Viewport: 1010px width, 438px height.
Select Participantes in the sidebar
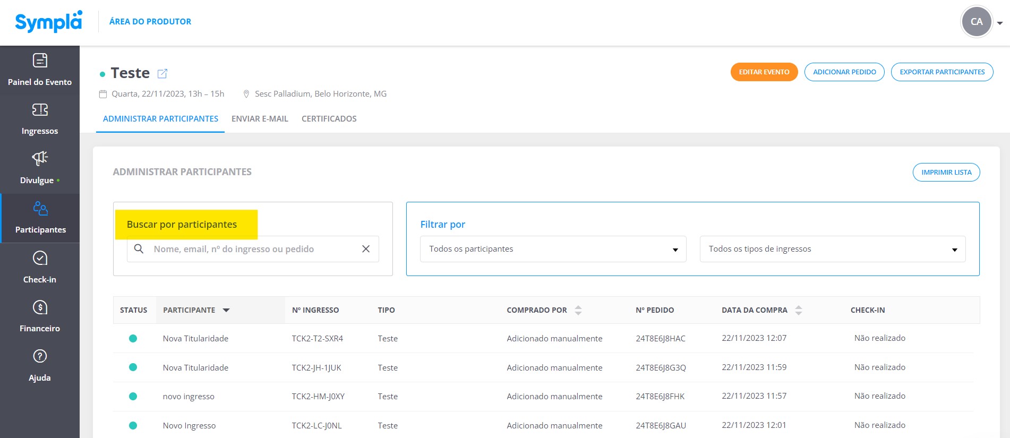tap(40, 218)
